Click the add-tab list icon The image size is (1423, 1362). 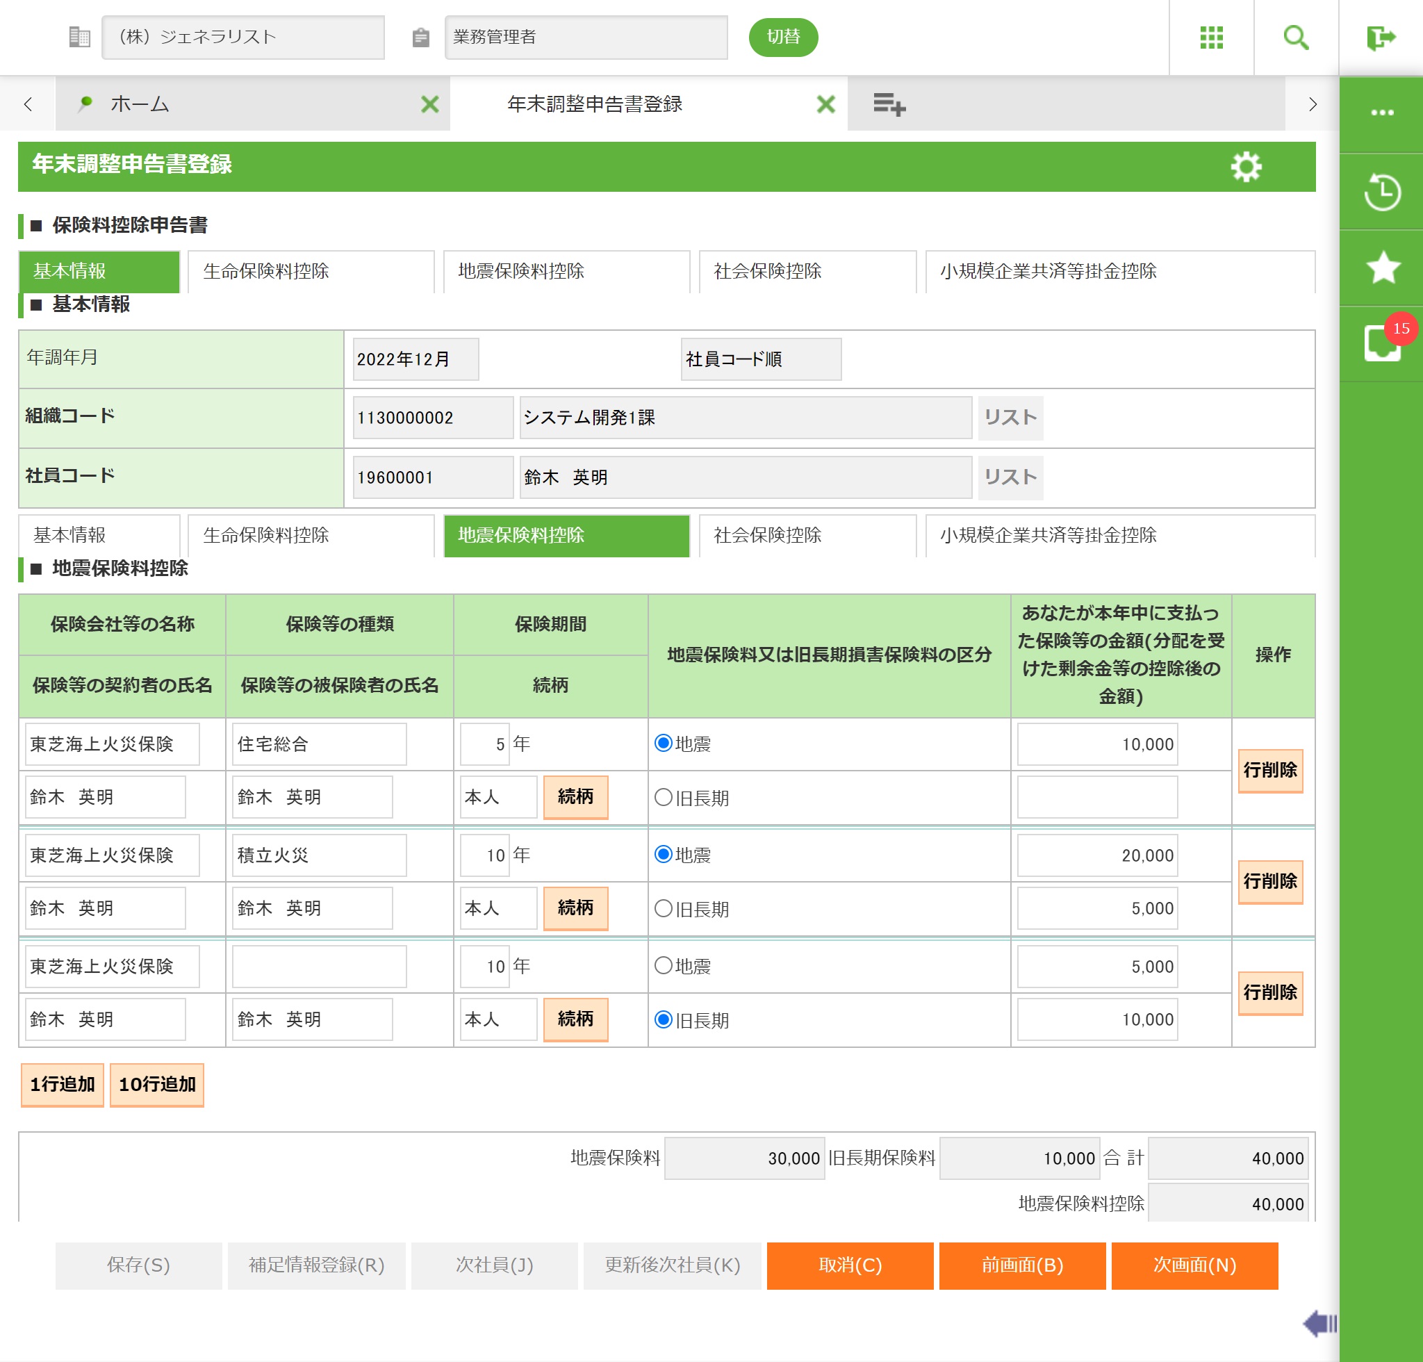click(889, 104)
